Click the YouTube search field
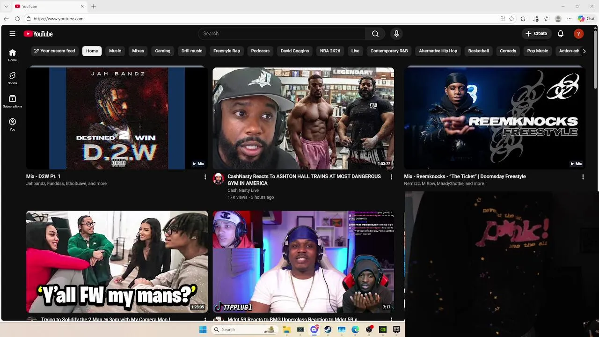This screenshot has height=337, width=599. tap(282, 34)
